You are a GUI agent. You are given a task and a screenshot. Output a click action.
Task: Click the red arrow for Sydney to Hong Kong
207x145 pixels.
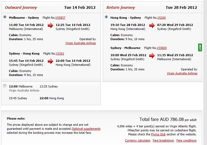tap(50, 61)
